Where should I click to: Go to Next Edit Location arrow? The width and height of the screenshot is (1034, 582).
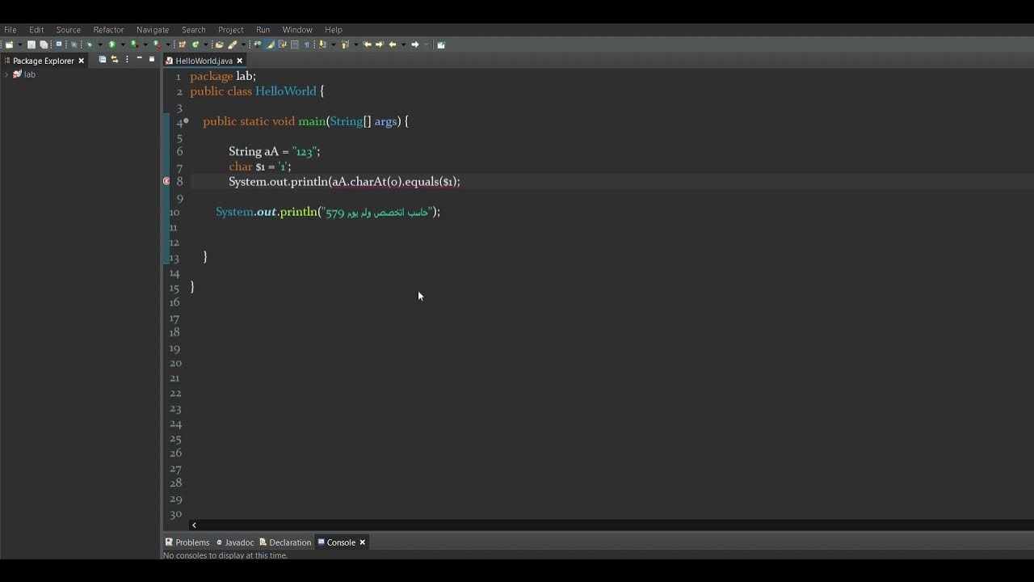click(380, 44)
